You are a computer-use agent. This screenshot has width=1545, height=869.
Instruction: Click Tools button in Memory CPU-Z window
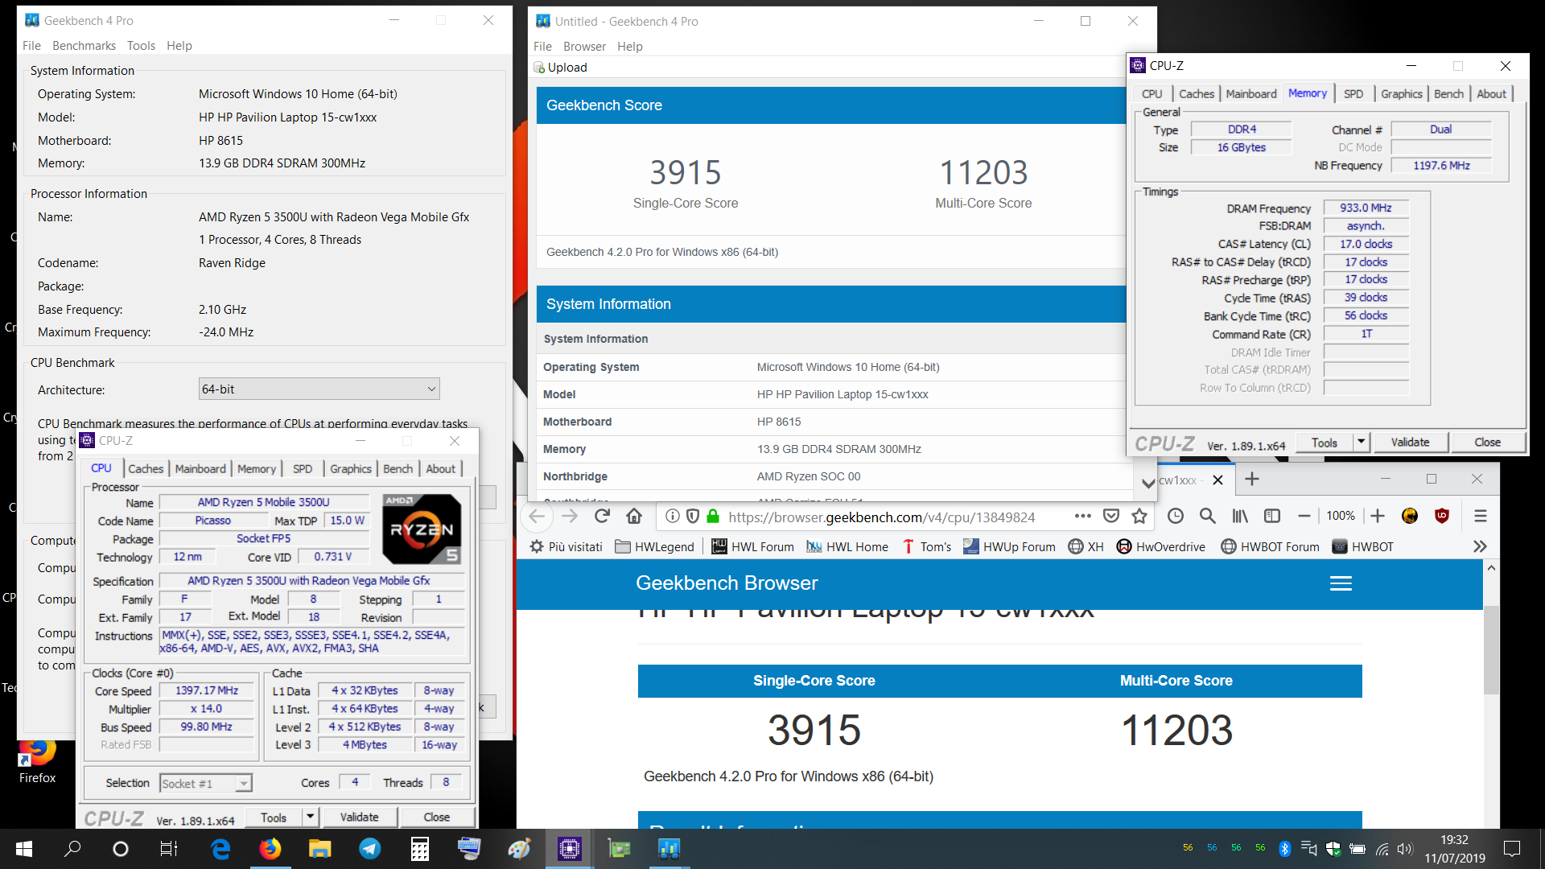tap(1325, 442)
